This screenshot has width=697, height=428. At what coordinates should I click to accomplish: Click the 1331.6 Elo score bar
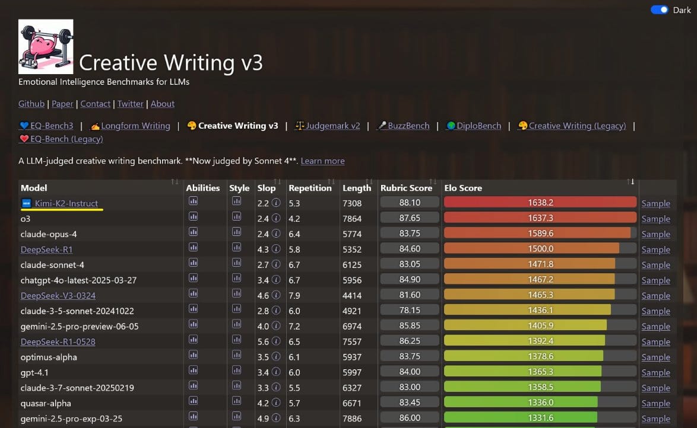(x=540, y=418)
